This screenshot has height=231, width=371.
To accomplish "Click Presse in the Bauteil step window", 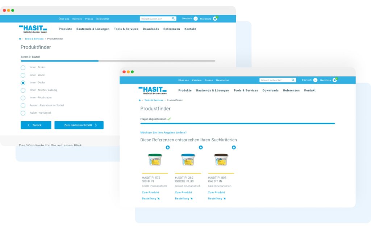I will (x=89, y=19).
